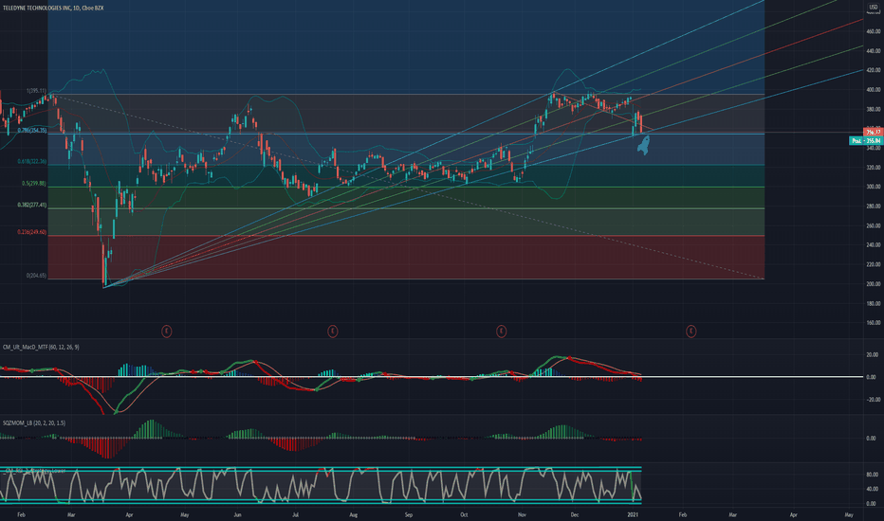Click the Sep label on the time axis
This screenshot has height=521, width=884.
click(x=409, y=514)
